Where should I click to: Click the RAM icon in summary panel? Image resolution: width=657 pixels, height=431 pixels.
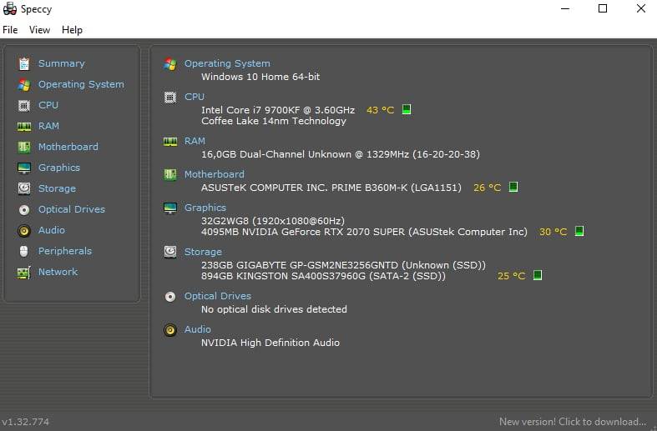pyautogui.click(x=170, y=142)
